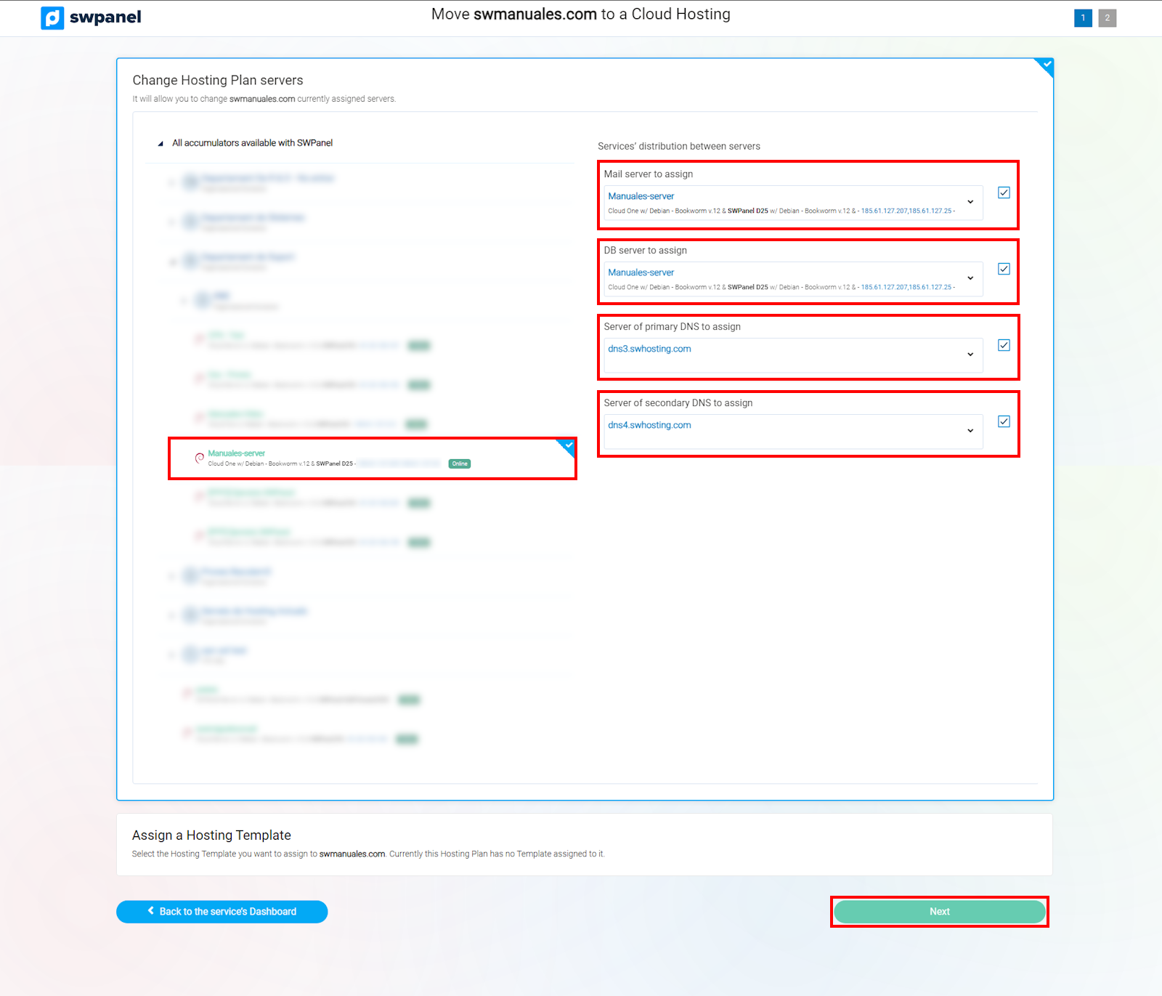Open the Mail server to assign dropdown

point(793,203)
